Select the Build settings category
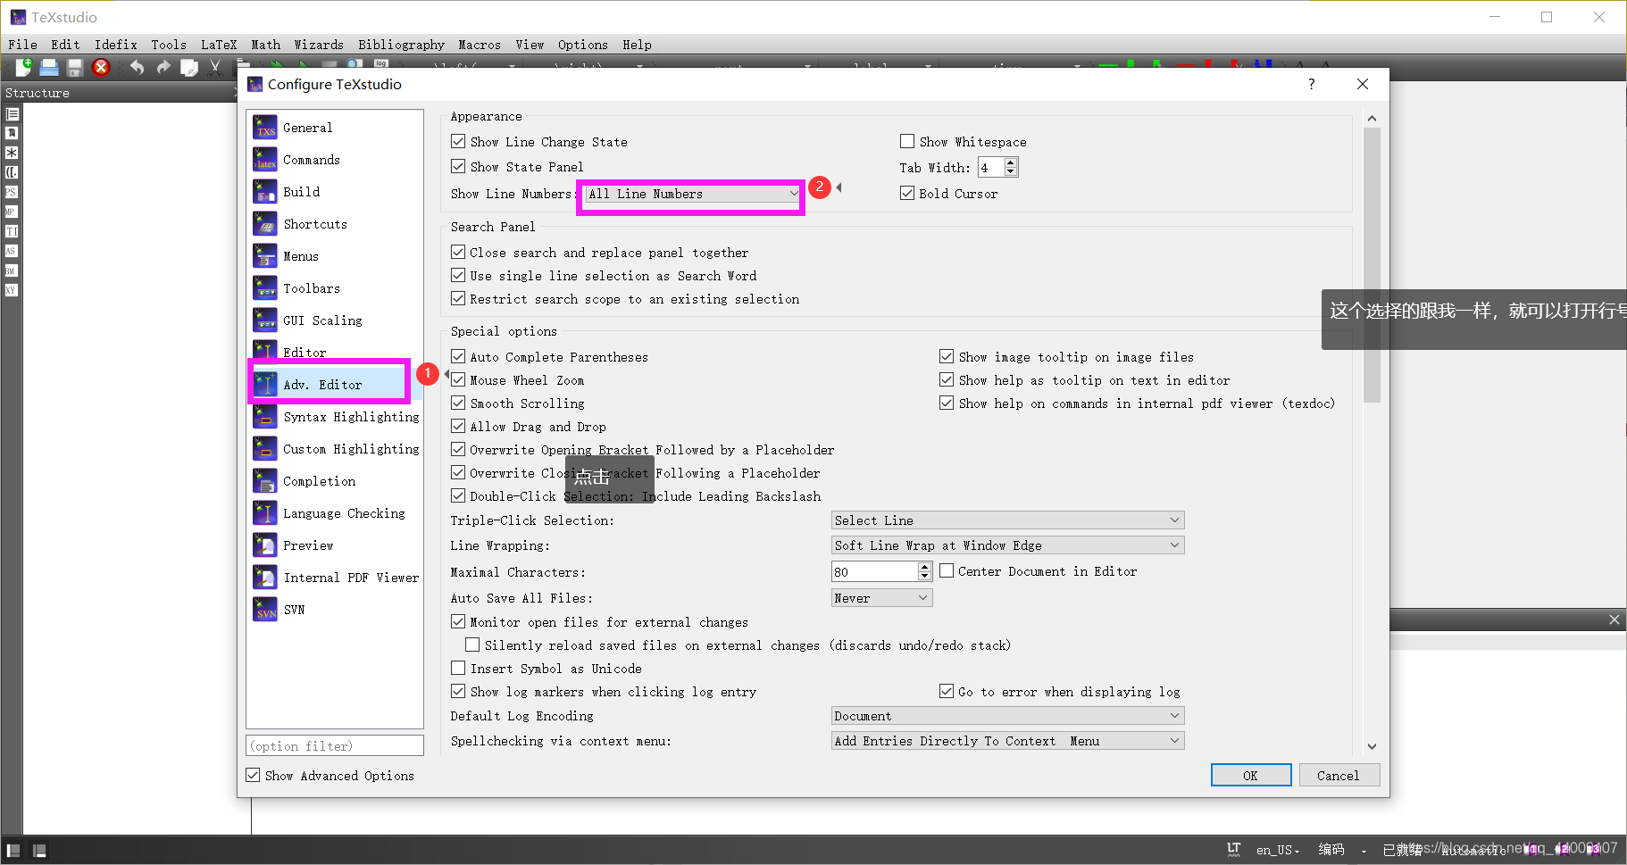Image resolution: width=1627 pixels, height=865 pixels. [x=335, y=192]
